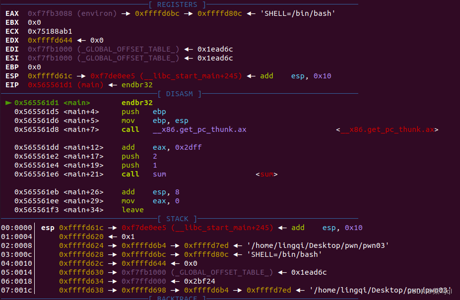Select the EDX value 0xffffd644
This screenshot has width=460, height=300.
tap(50, 40)
